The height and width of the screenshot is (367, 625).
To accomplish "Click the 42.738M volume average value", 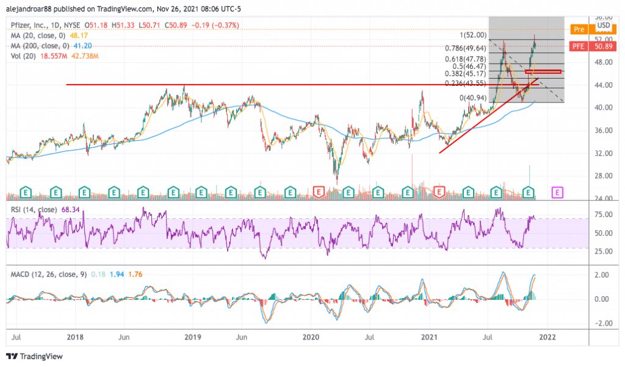I will [85, 56].
